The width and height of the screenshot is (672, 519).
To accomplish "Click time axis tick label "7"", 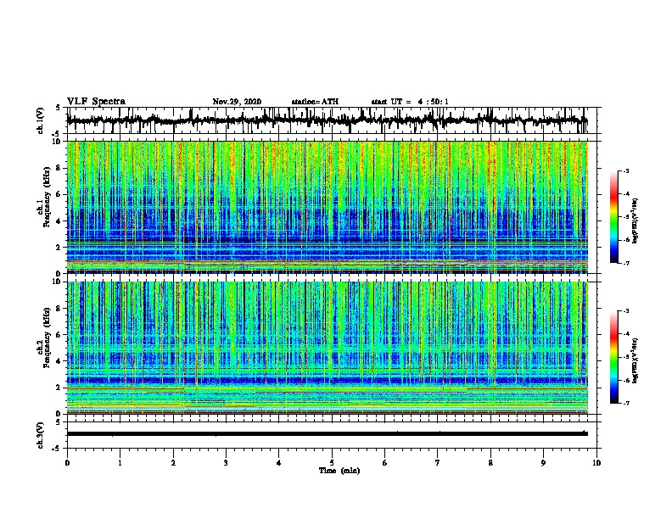I will point(438,463).
